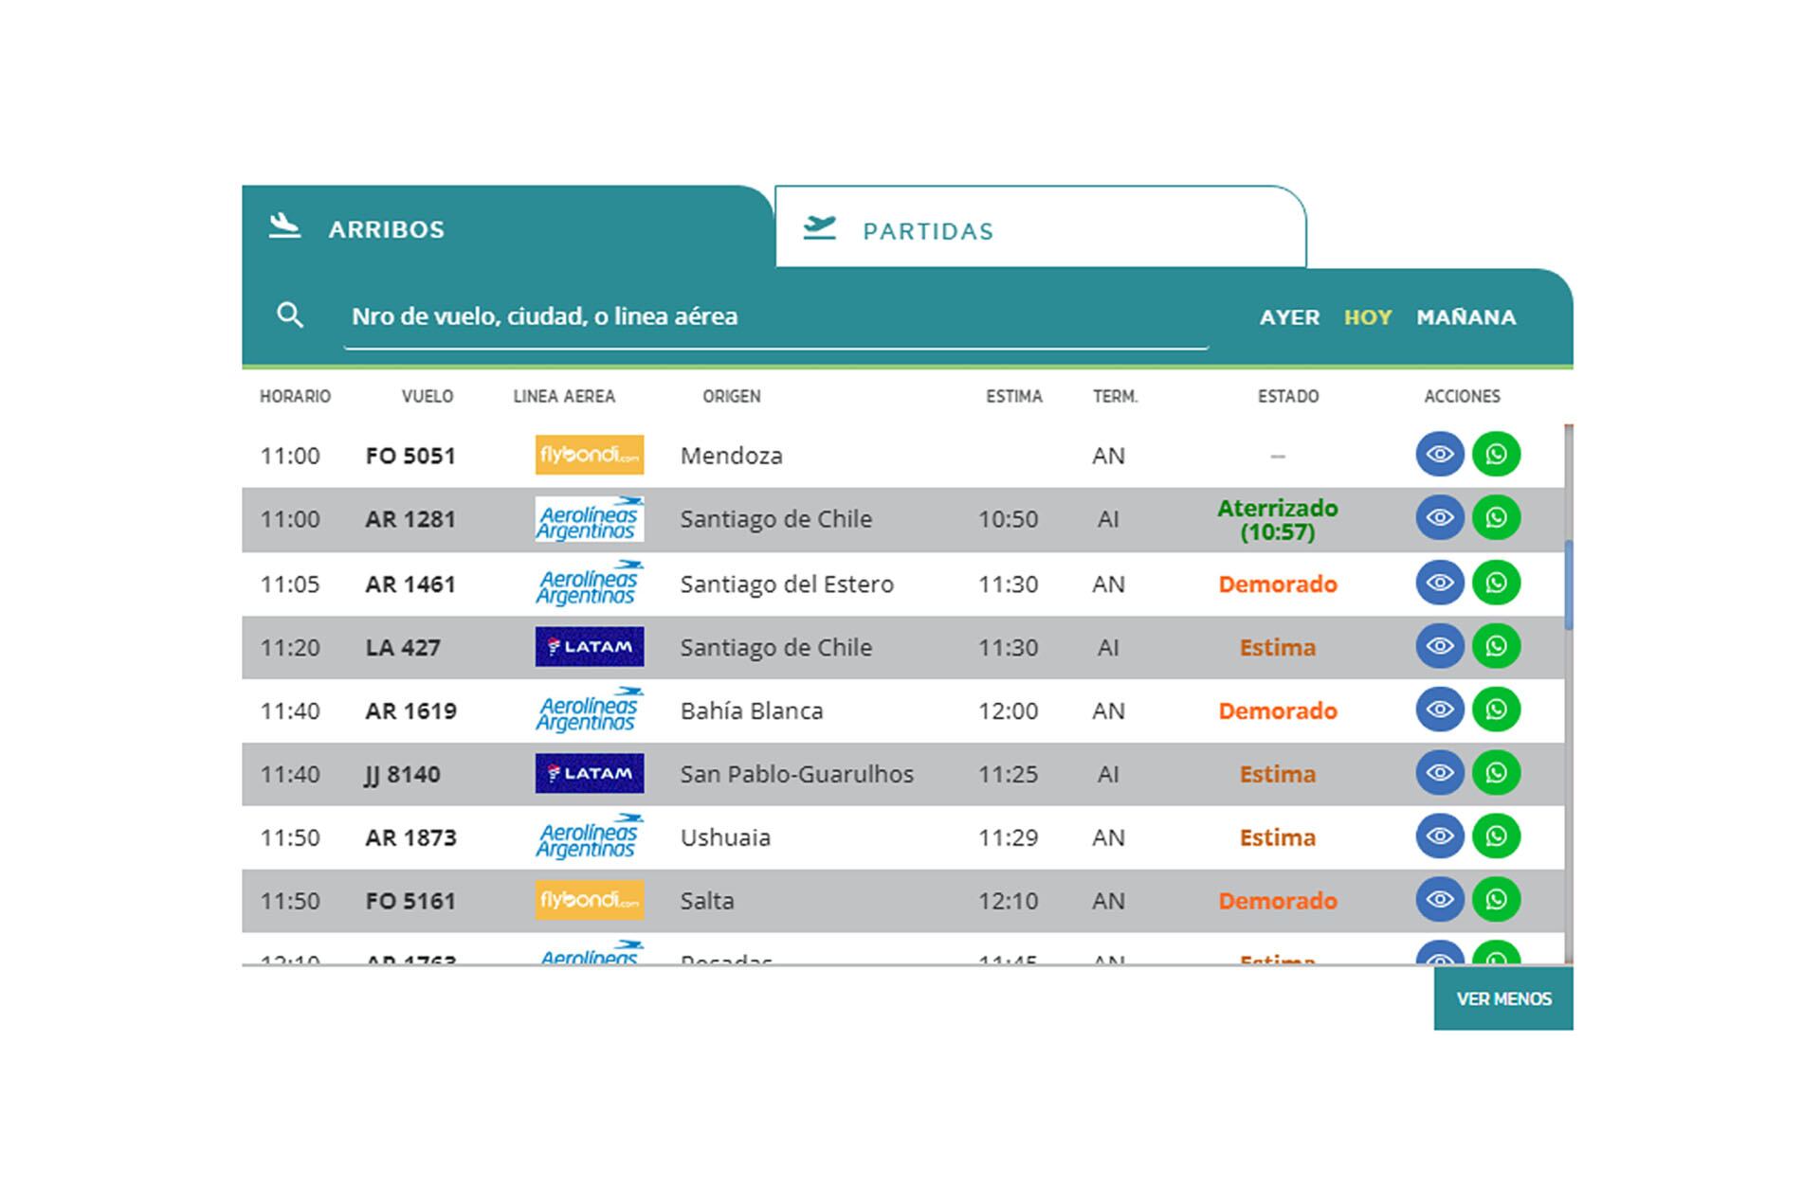Click the search magnifier icon
1820x1186 pixels.
(290, 315)
